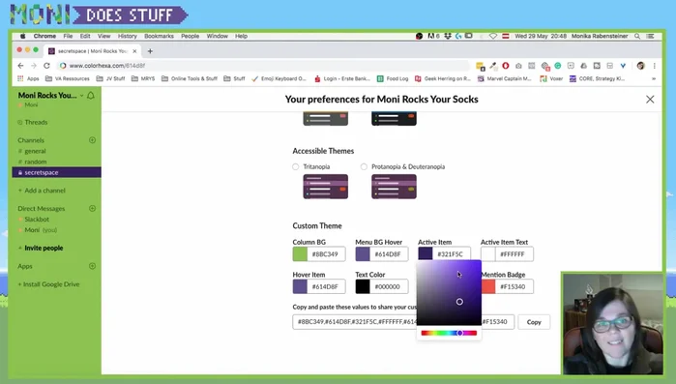Select the Protanopia & Deuteranopia radio button
The height and width of the screenshot is (384, 676).
click(364, 166)
